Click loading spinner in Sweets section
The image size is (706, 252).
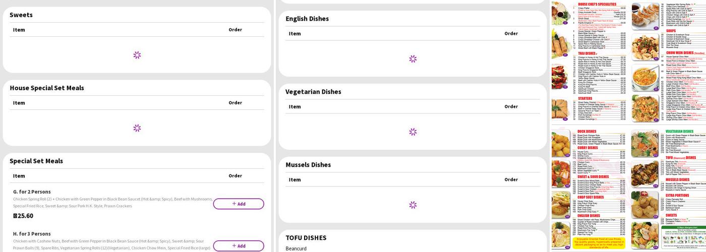pos(137,55)
